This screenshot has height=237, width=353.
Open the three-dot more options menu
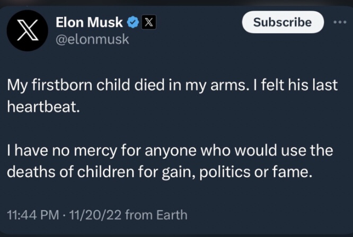(x=339, y=22)
